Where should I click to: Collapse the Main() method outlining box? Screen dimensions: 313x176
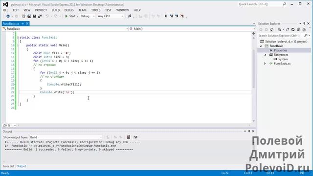[x=18, y=45]
